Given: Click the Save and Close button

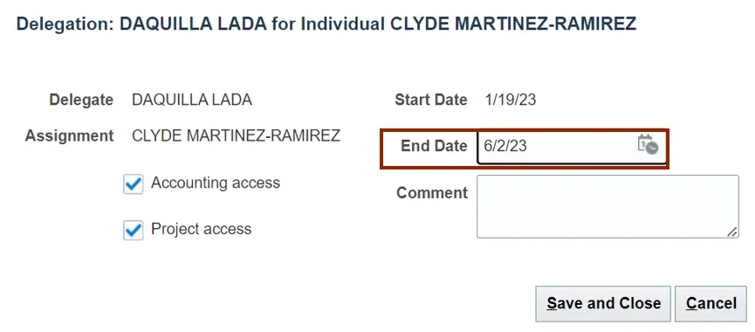Looking at the screenshot, I should [603, 303].
